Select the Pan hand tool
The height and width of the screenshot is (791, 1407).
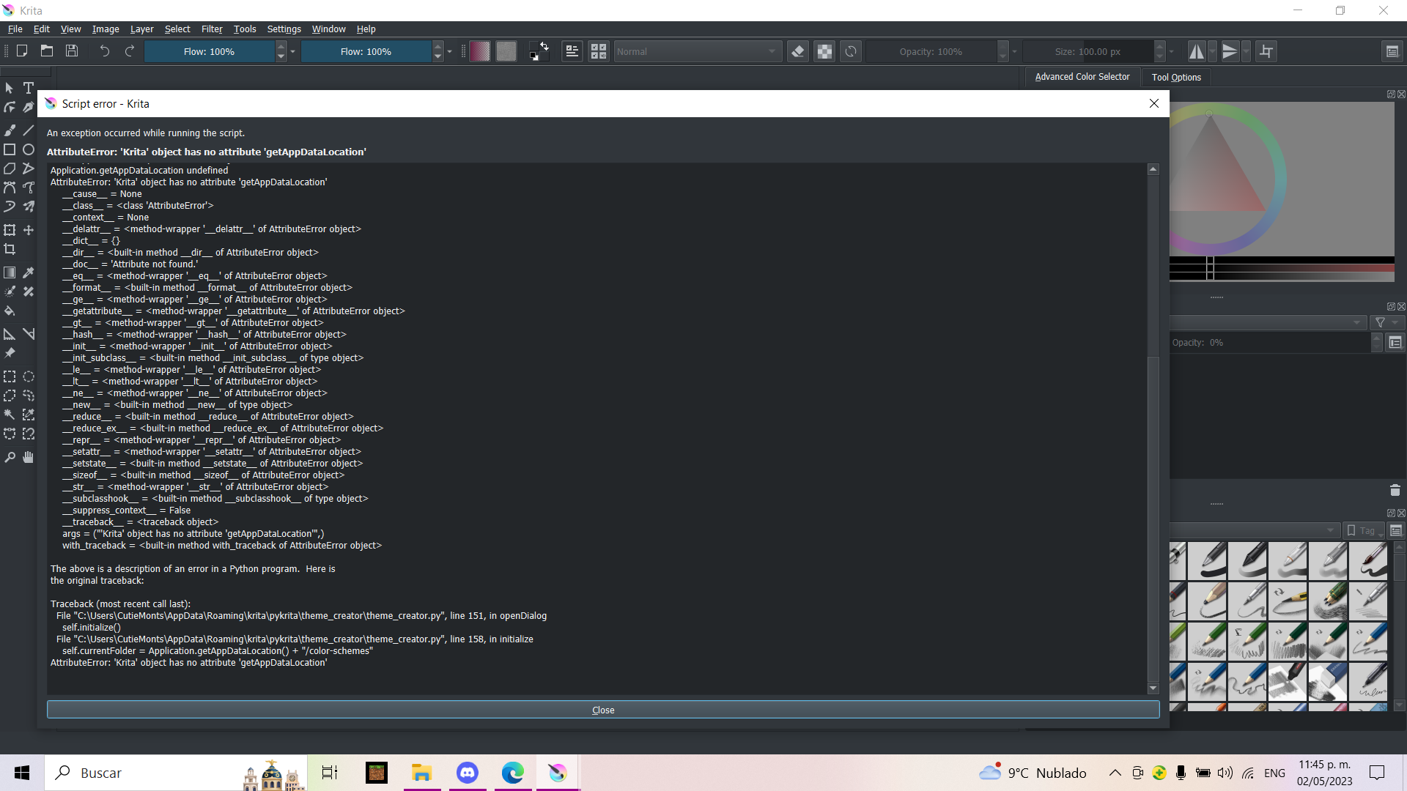click(29, 457)
